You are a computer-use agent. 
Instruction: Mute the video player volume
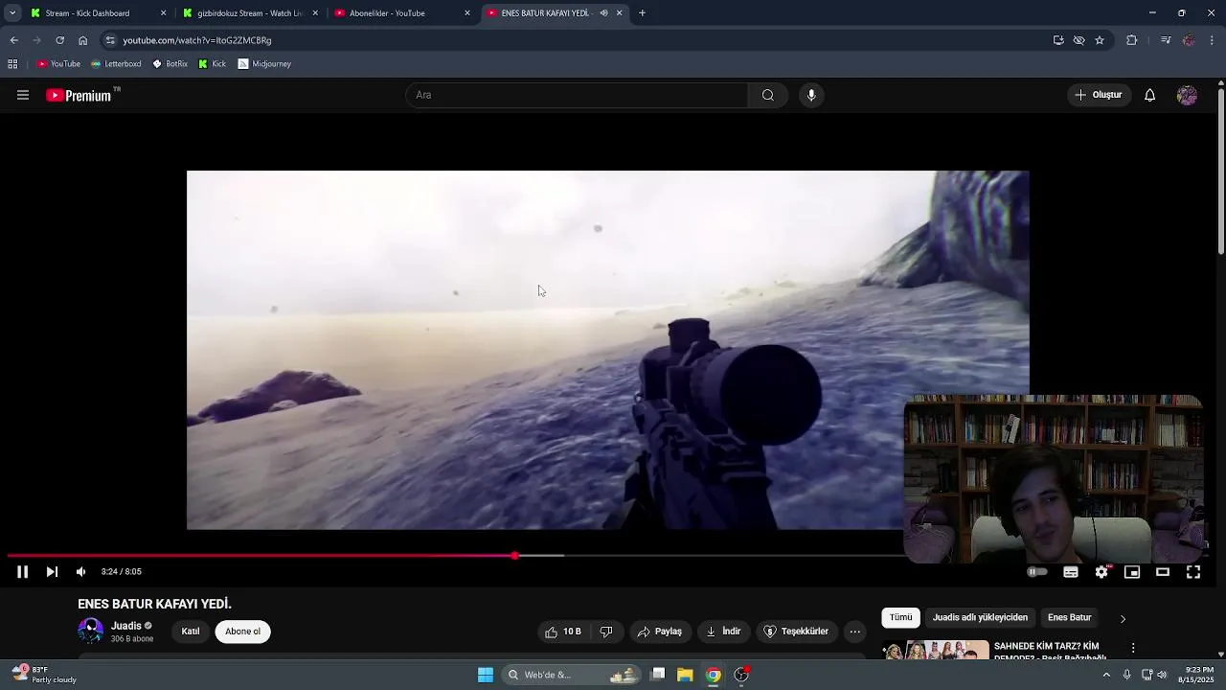(x=81, y=572)
